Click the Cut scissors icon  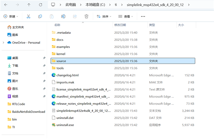coord(28,16)
